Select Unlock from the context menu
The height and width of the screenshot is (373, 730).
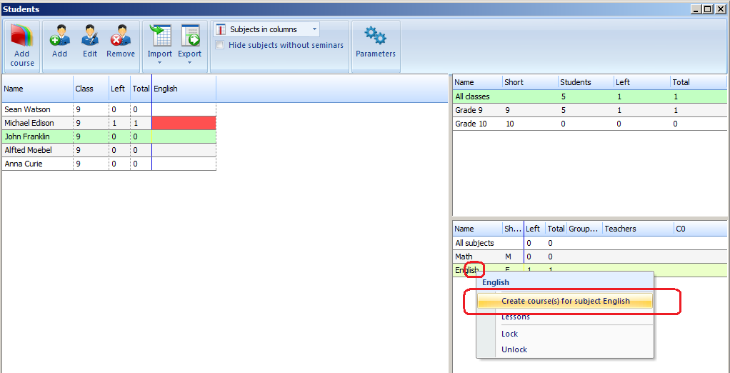tap(514, 349)
